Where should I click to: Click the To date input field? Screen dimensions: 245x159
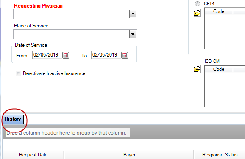coord(106,55)
